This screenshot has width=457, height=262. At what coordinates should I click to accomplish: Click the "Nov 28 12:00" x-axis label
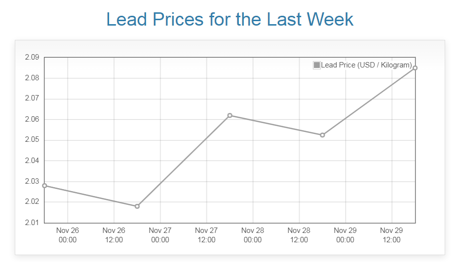[299, 235]
